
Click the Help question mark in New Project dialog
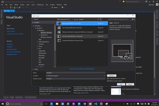(128, 16)
